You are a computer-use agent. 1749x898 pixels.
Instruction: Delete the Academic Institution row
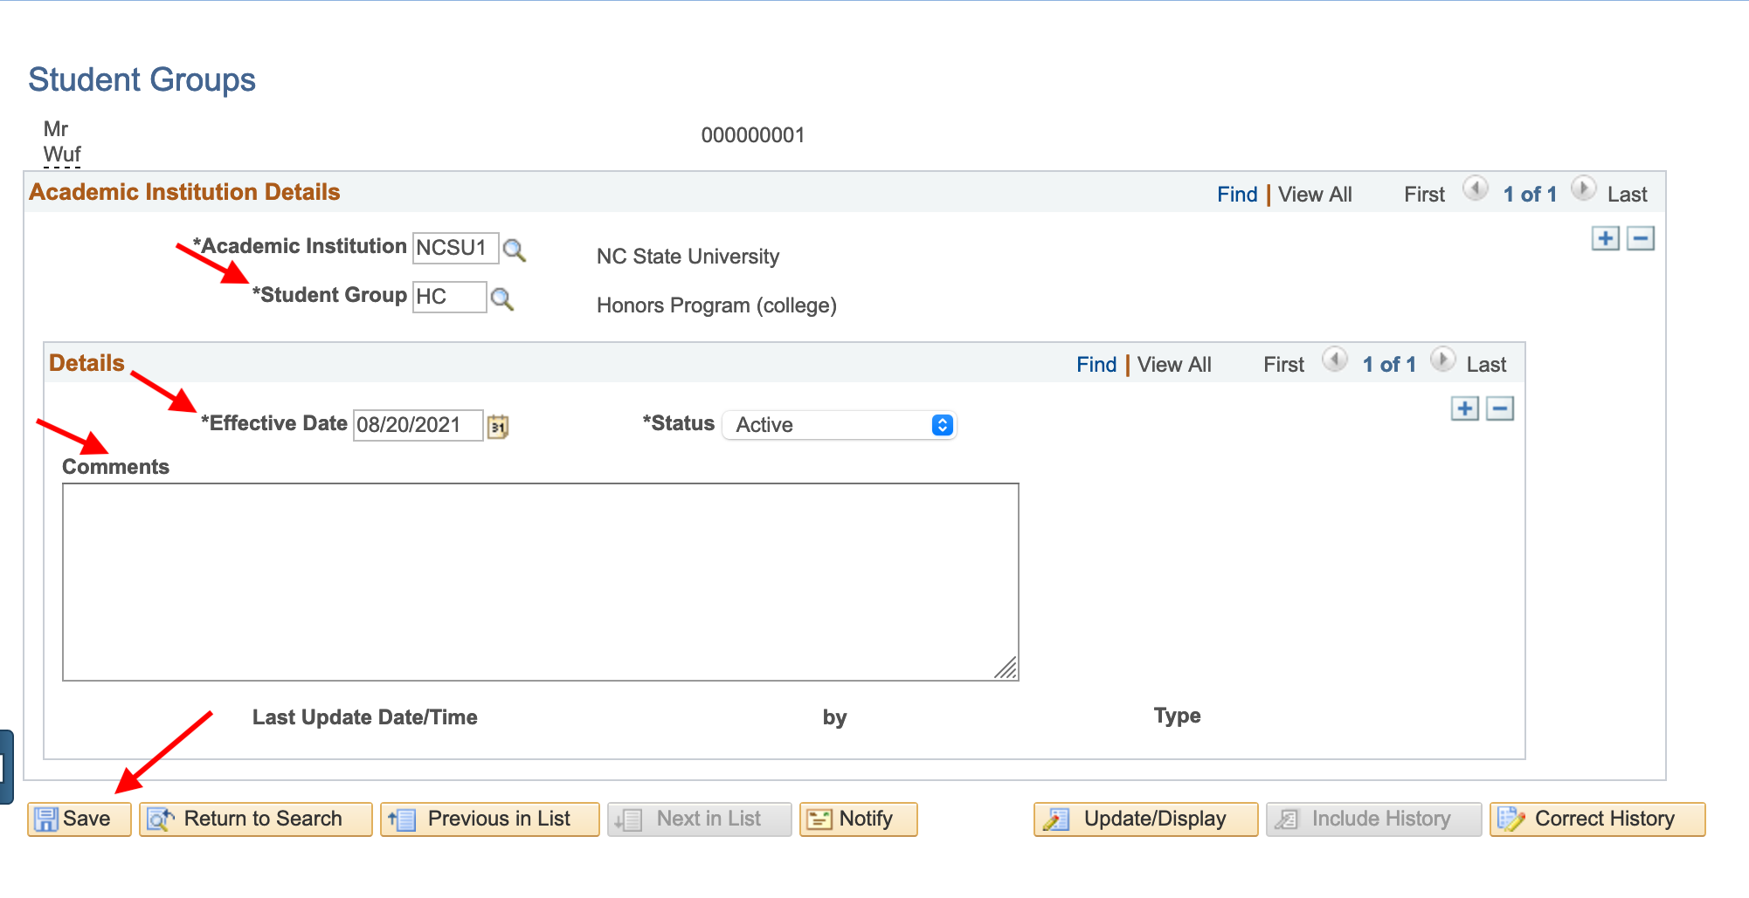pyautogui.click(x=1640, y=239)
